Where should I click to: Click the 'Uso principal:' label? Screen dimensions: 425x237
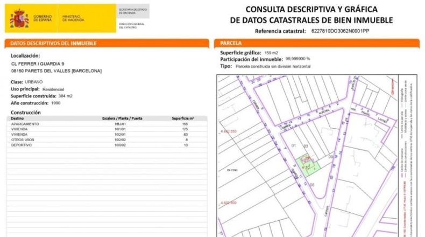tap(25, 89)
